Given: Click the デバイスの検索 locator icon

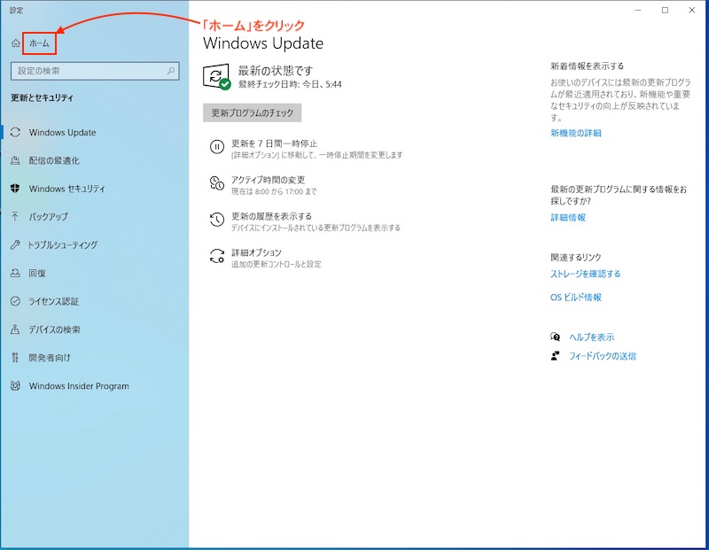Looking at the screenshot, I should coord(15,329).
